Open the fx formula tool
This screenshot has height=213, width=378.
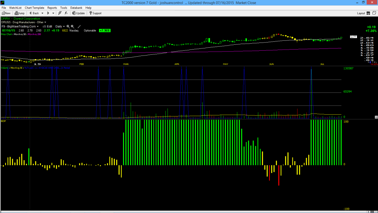click(x=66, y=13)
